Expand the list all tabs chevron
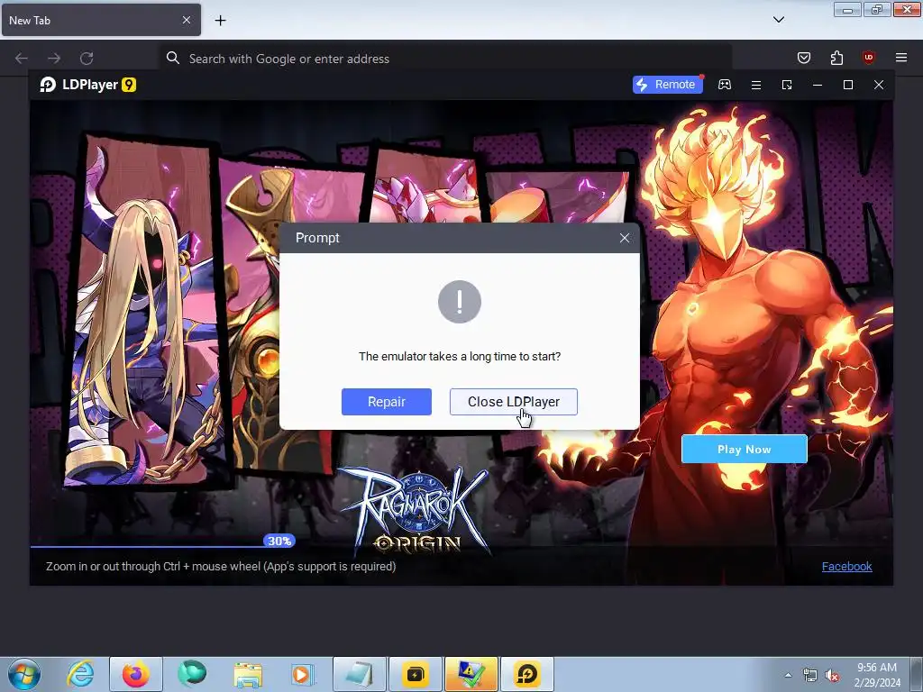The image size is (923, 692). (779, 20)
